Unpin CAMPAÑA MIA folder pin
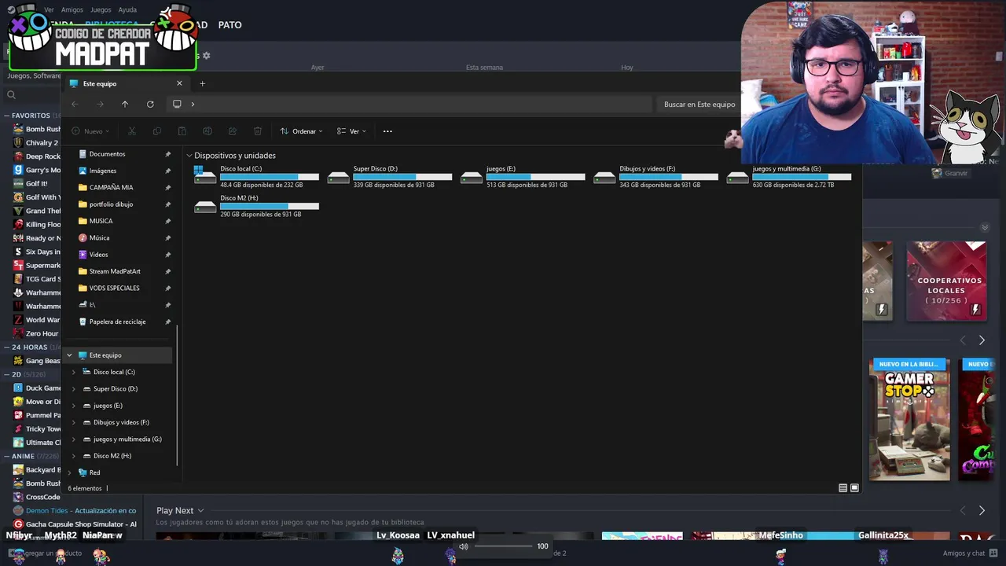Screen dimensions: 1006x566 click(x=167, y=188)
